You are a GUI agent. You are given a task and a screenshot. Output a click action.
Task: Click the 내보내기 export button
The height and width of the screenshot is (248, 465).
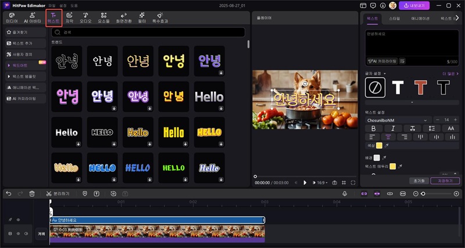pyautogui.click(x=414, y=6)
